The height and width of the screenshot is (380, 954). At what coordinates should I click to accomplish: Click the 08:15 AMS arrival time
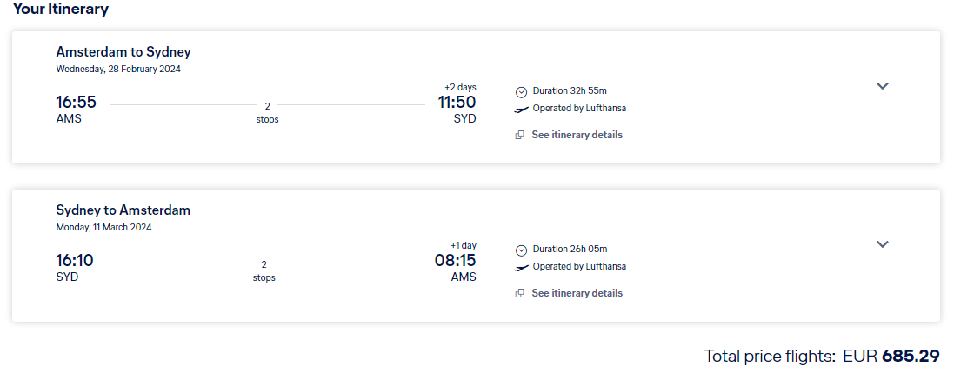tap(455, 260)
